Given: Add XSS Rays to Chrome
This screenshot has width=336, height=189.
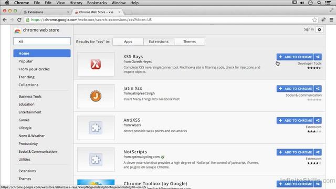Looking at the screenshot, I should coord(295,57).
